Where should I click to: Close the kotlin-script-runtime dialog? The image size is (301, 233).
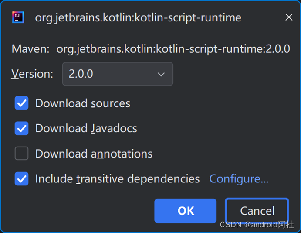(x=289, y=17)
